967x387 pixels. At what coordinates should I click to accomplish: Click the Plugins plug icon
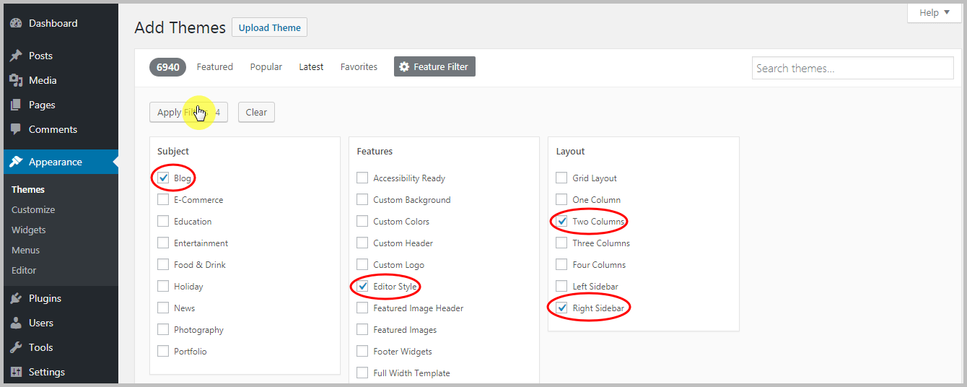pos(16,298)
